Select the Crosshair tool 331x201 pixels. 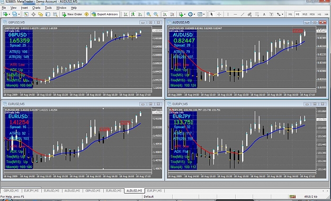219,14
